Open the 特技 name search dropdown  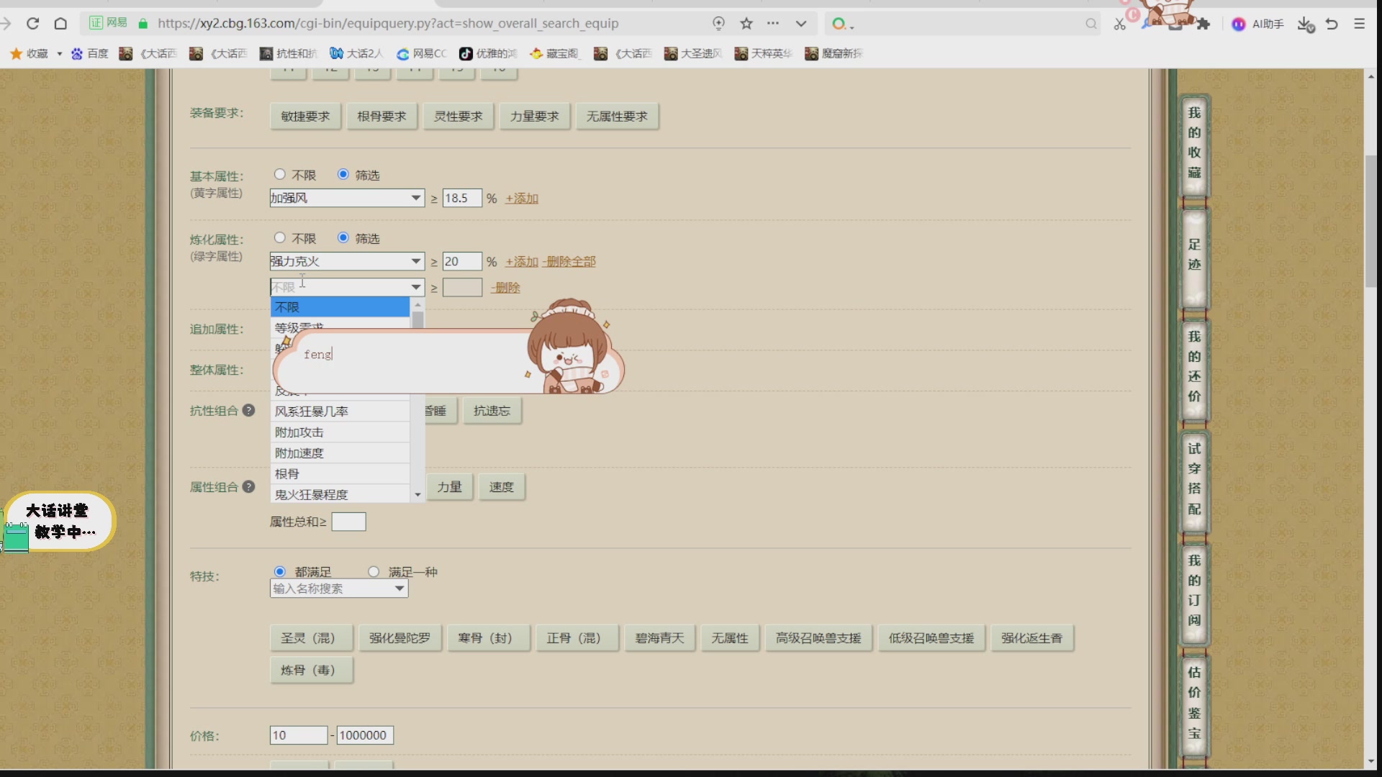point(339,589)
